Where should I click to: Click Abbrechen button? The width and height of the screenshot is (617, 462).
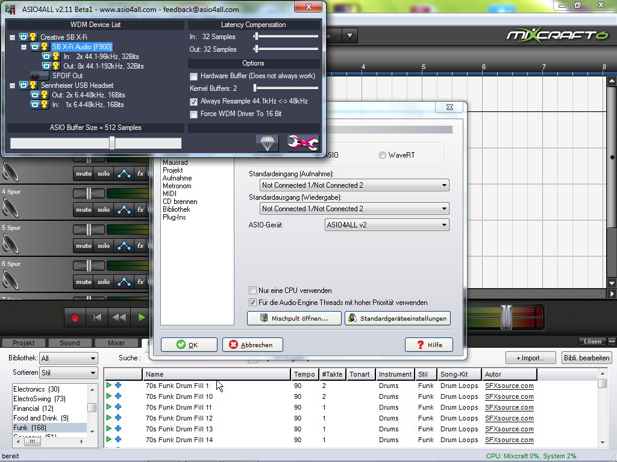(x=252, y=345)
